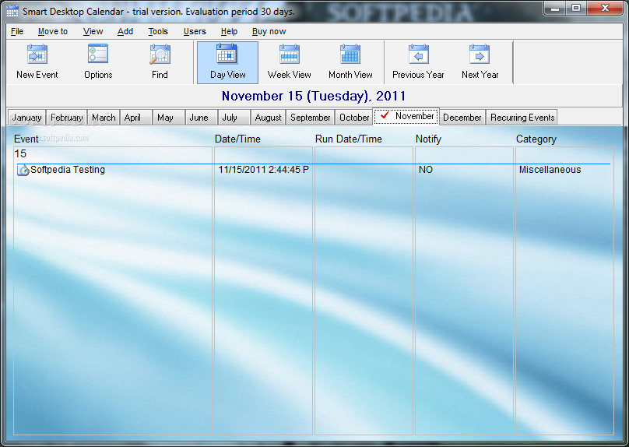
Task: Minimize the Smart Desktop Calendar window
Action: tap(555, 8)
